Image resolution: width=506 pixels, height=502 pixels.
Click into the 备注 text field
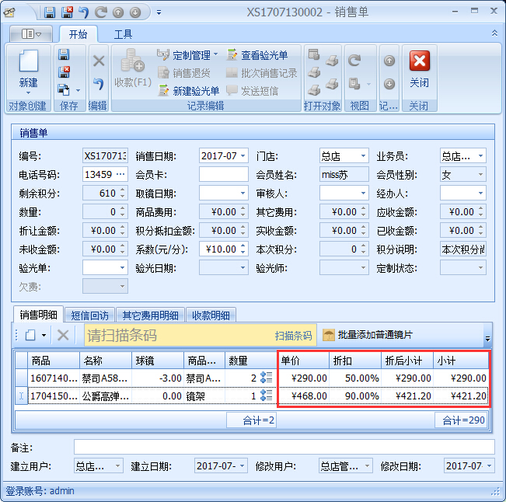283,447
